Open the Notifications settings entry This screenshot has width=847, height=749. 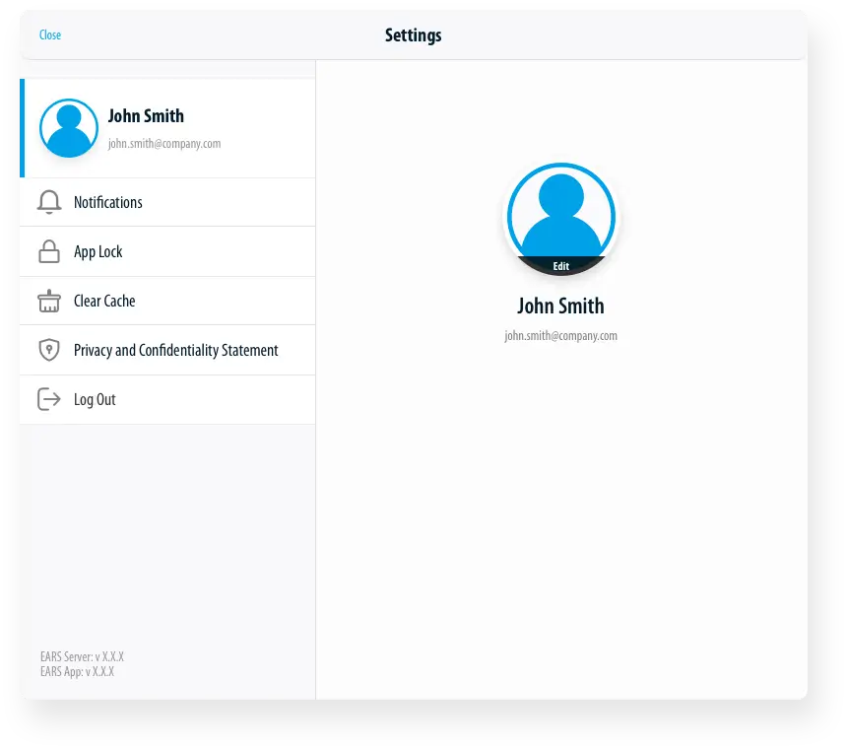point(108,202)
